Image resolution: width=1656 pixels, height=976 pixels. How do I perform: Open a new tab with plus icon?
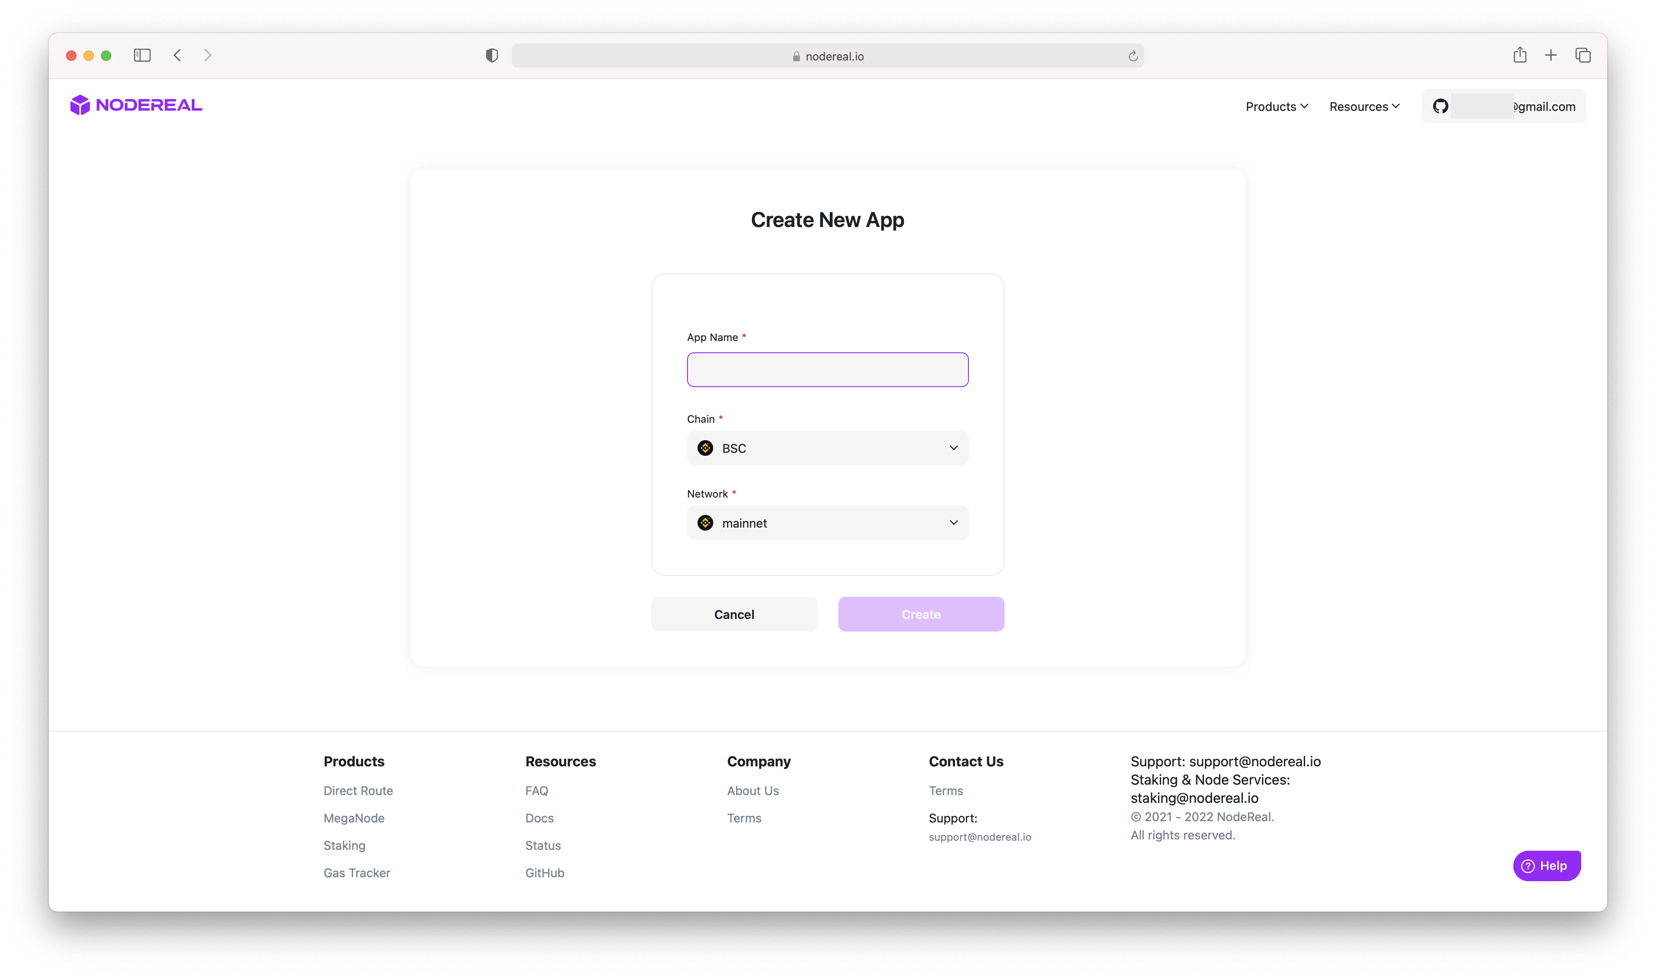tap(1551, 55)
